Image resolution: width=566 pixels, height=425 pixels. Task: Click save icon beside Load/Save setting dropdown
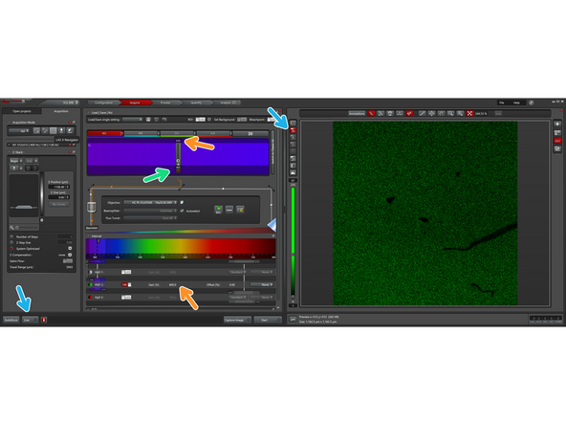click(148, 120)
